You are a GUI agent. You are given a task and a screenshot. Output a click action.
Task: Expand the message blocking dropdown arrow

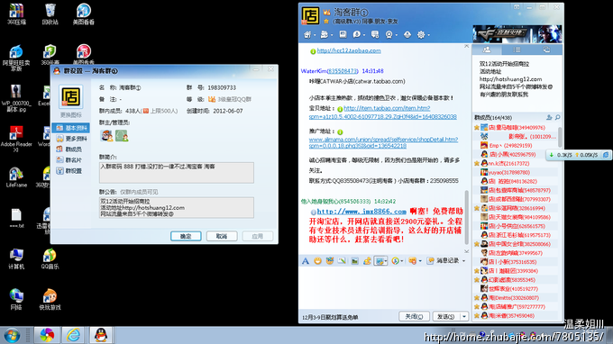coord(419,261)
